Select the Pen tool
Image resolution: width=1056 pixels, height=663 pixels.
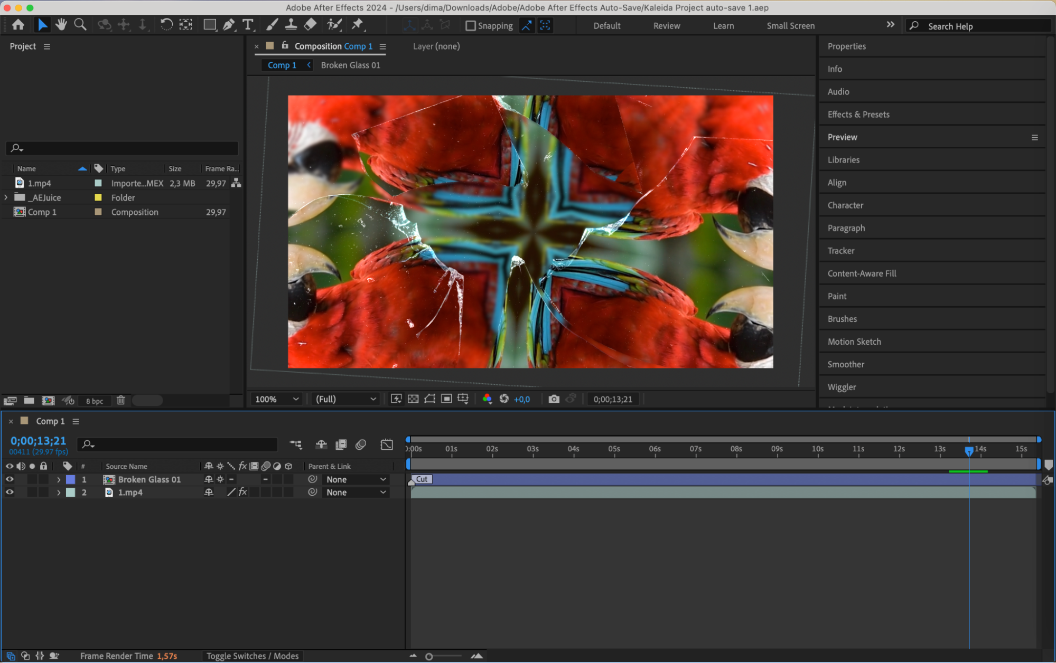pyautogui.click(x=229, y=24)
